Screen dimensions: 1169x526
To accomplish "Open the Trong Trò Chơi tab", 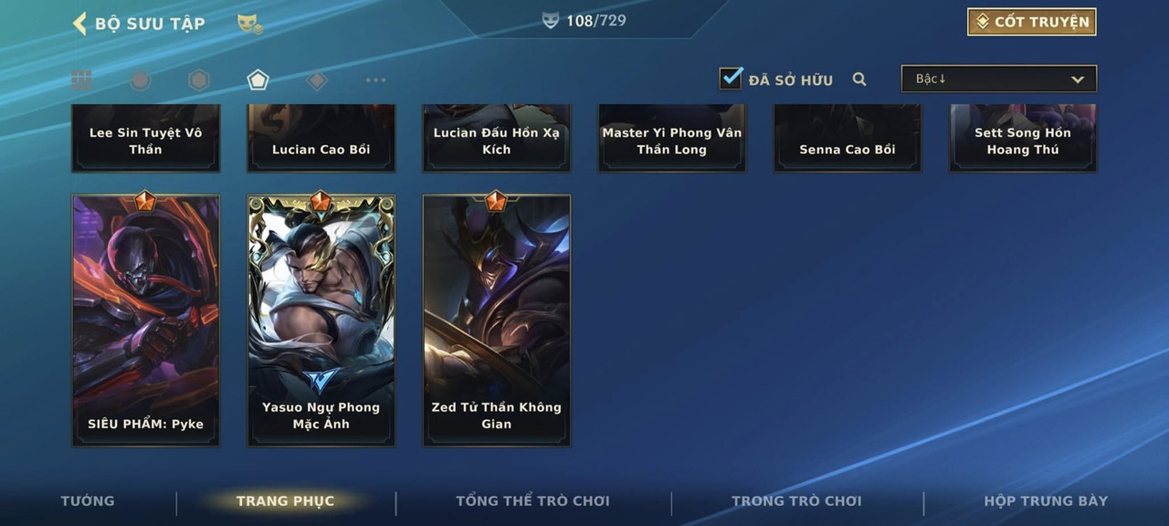I will [796, 500].
